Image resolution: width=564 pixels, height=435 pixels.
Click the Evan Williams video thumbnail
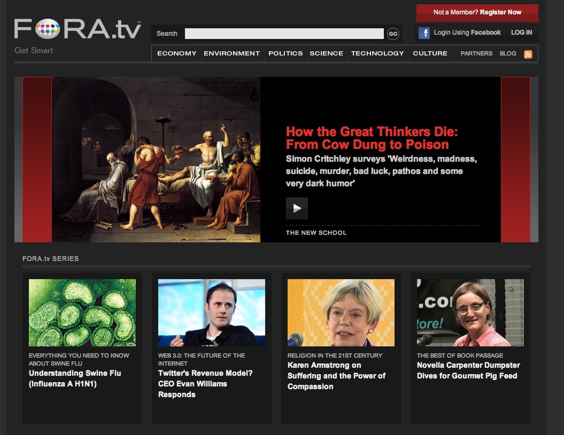click(212, 313)
